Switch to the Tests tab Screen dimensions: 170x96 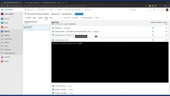[x=51, y=18]
